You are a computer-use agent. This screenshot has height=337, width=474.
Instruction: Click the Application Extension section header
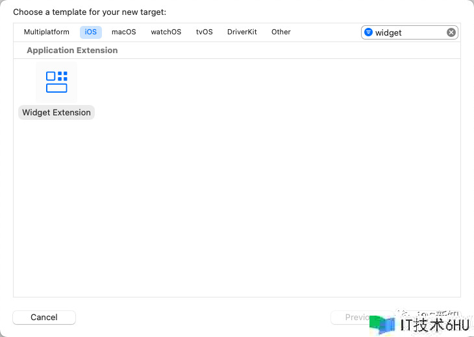tap(72, 50)
